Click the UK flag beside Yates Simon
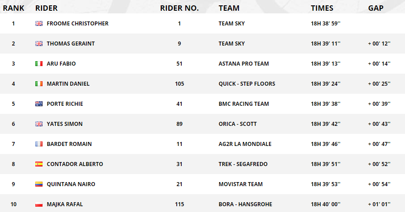Image resolution: width=405 pixels, height=212 pixels. coord(39,124)
